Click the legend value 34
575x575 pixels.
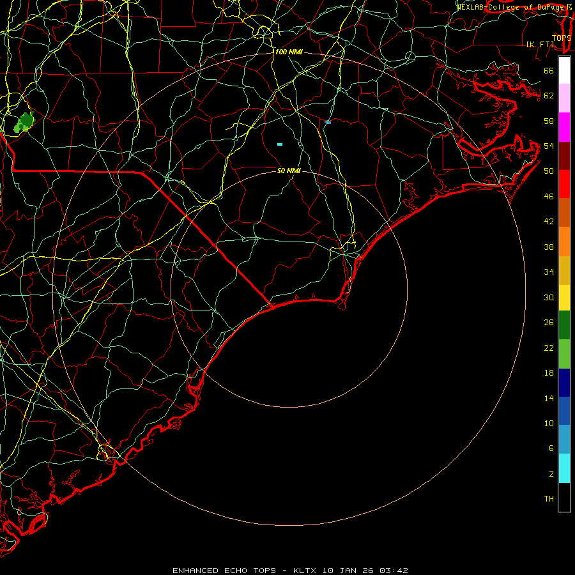549,272
